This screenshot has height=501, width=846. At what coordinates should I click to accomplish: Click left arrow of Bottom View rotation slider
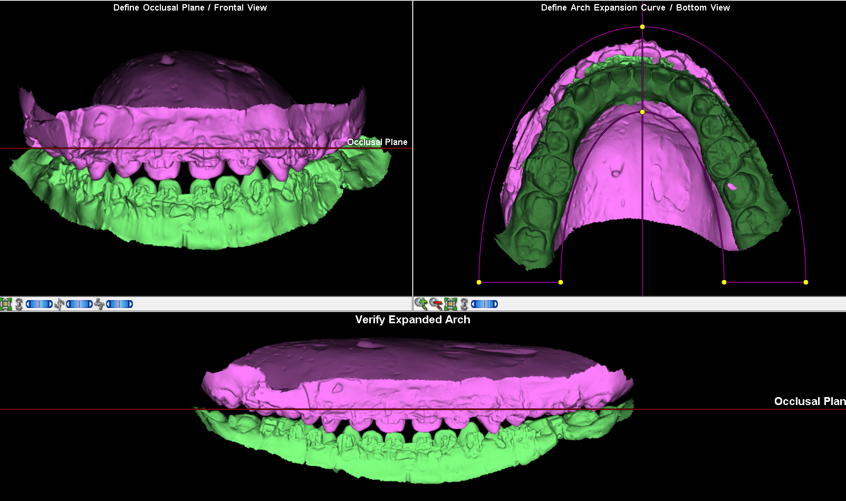tap(473, 304)
